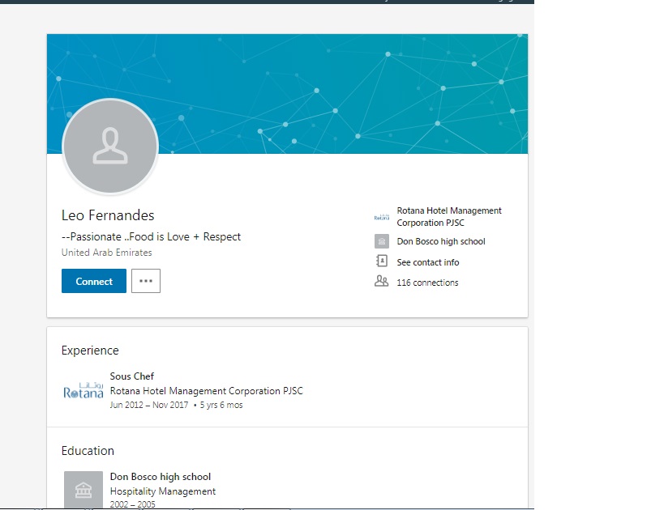Click the Hospitality Management field of study
This screenshot has width=664, height=510.
tap(163, 491)
